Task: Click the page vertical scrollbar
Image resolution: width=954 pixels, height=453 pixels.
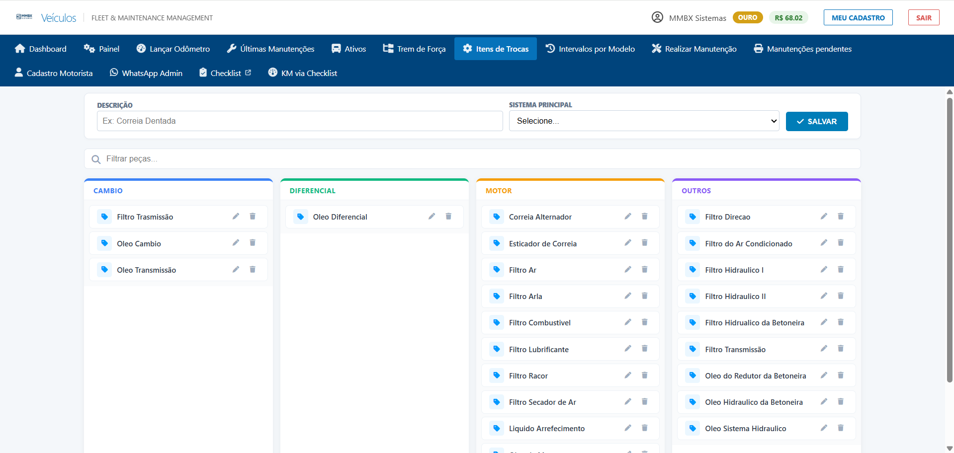Action: coord(950,240)
